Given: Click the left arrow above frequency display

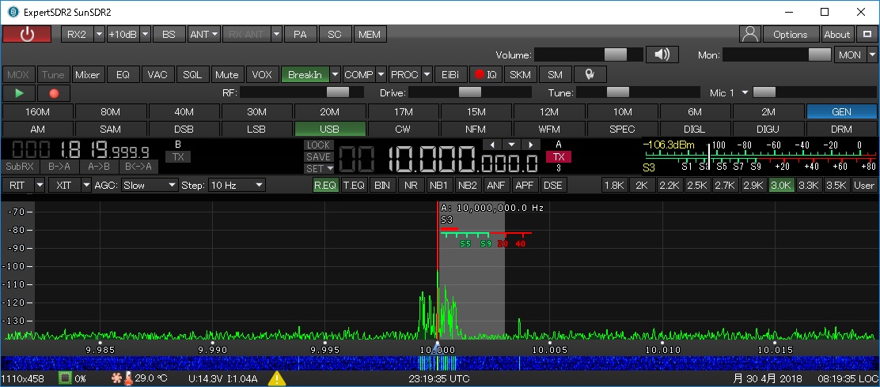Looking at the screenshot, I should tap(491, 145).
